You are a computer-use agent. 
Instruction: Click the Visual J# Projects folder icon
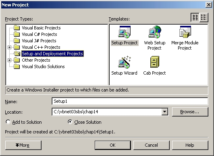click(x=17, y=41)
